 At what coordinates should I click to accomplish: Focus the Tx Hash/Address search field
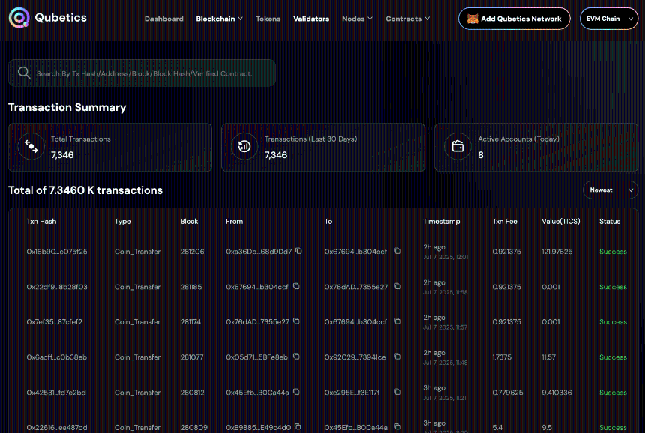pyautogui.click(x=142, y=73)
